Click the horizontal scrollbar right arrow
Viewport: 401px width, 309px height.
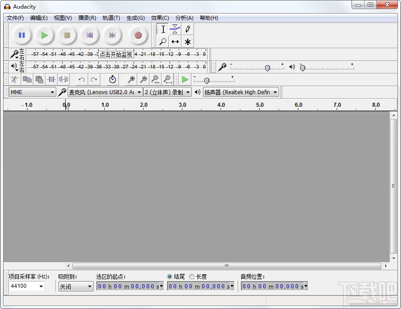386,266
